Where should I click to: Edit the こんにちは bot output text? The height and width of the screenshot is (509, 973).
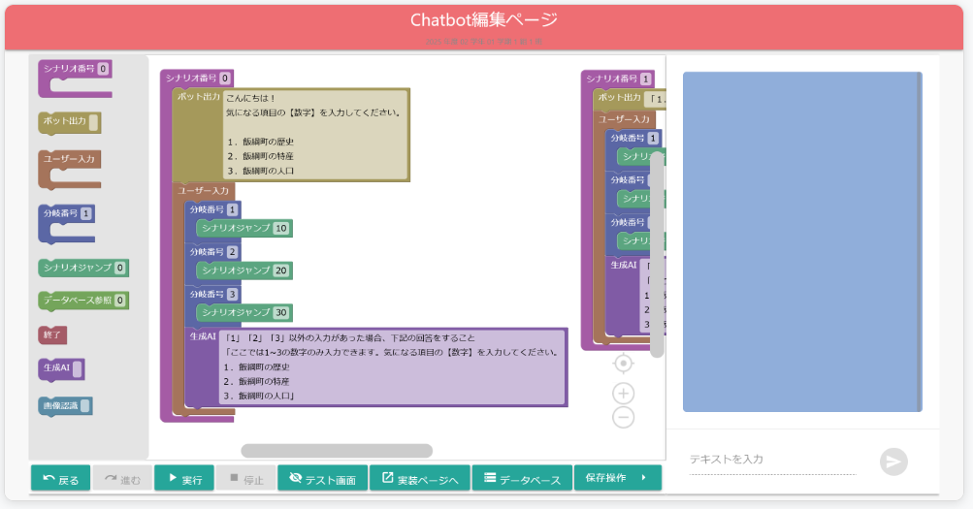315,135
